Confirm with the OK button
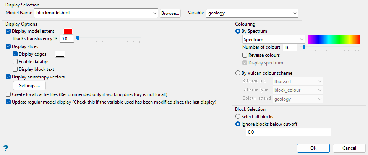 point(313,148)
